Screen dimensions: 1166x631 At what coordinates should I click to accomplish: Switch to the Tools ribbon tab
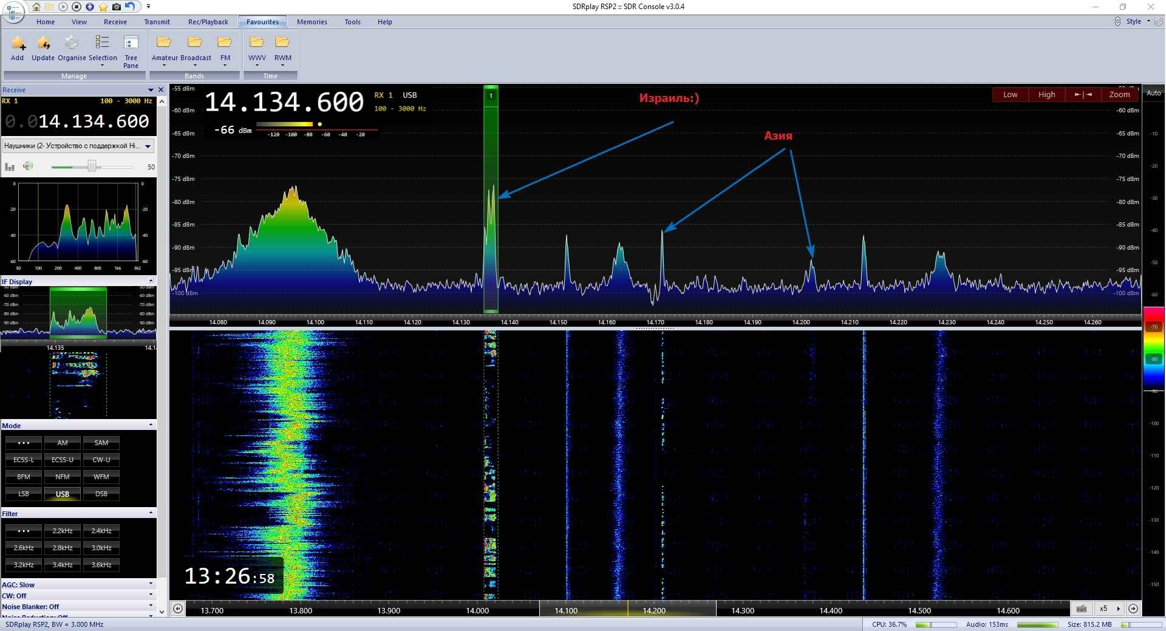tap(353, 22)
